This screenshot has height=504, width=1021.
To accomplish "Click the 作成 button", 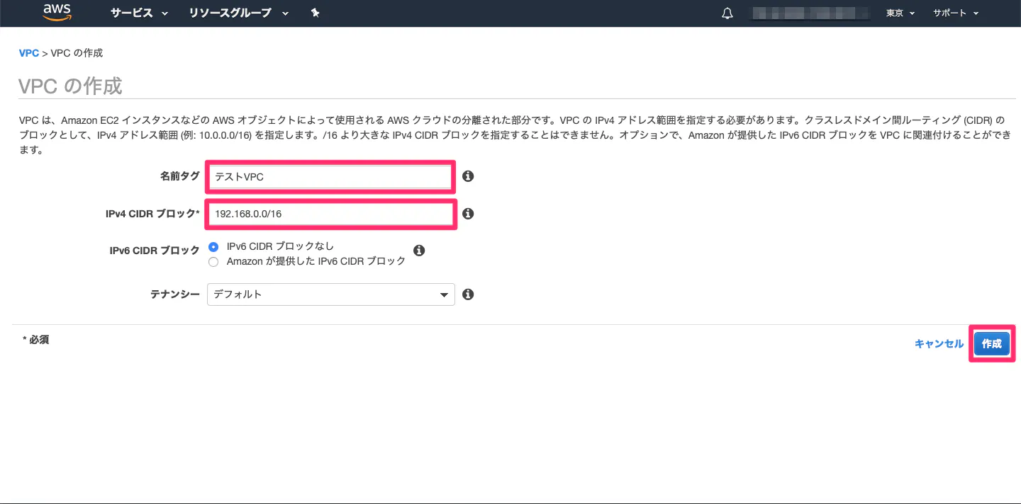I will (991, 343).
